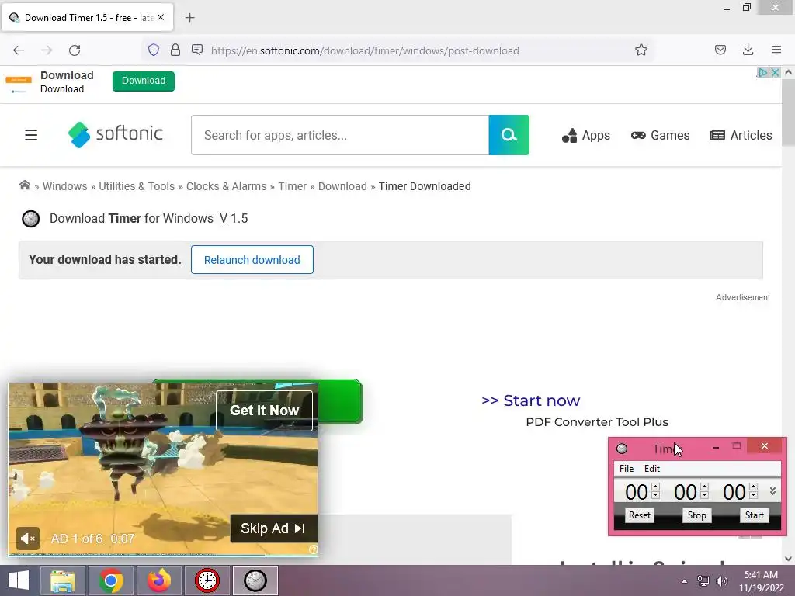The image size is (795, 596).
Task: Bookmark this page with the star icon
Action: click(641, 50)
